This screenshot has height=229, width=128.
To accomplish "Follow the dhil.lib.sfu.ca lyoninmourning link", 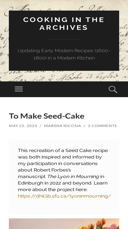I will point(64,196).
